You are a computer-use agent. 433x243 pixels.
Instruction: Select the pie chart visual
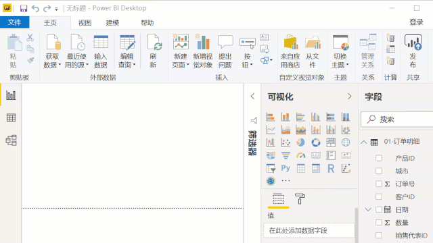300,142
